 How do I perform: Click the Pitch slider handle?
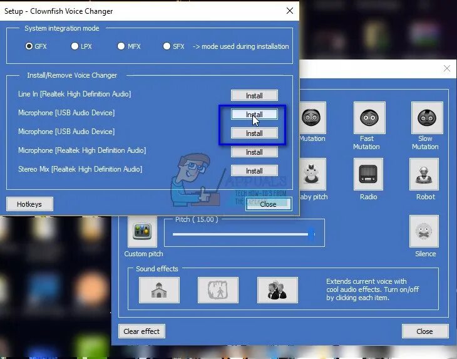tap(311, 234)
